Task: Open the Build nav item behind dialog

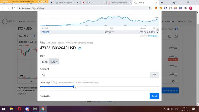Action: pos(22,21)
